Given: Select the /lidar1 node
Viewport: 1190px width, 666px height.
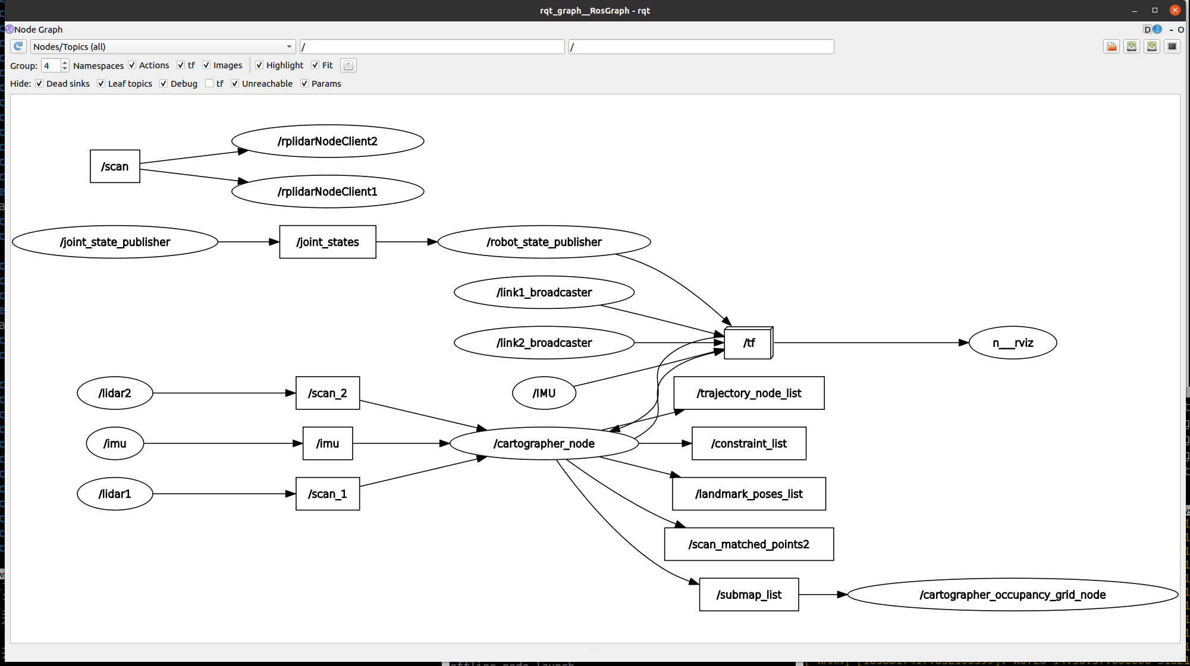Looking at the screenshot, I should pyautogui.click(x=115, y=494).
